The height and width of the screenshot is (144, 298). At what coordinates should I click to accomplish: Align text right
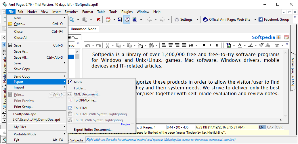coord(177,45)
